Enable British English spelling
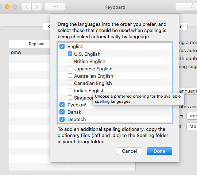This screenshot has height=175, width=197. click(x=70, y=61)
